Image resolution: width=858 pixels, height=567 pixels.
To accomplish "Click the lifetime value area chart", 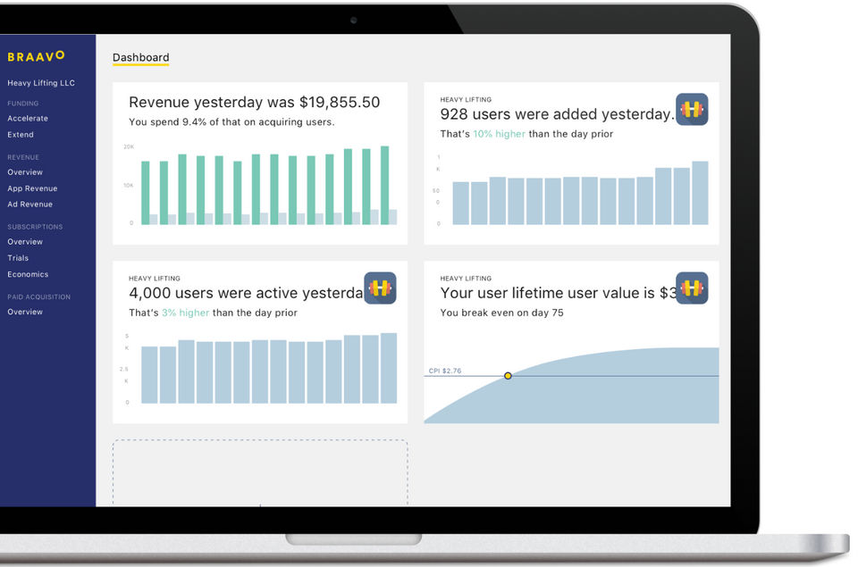I will pos(571,385).
